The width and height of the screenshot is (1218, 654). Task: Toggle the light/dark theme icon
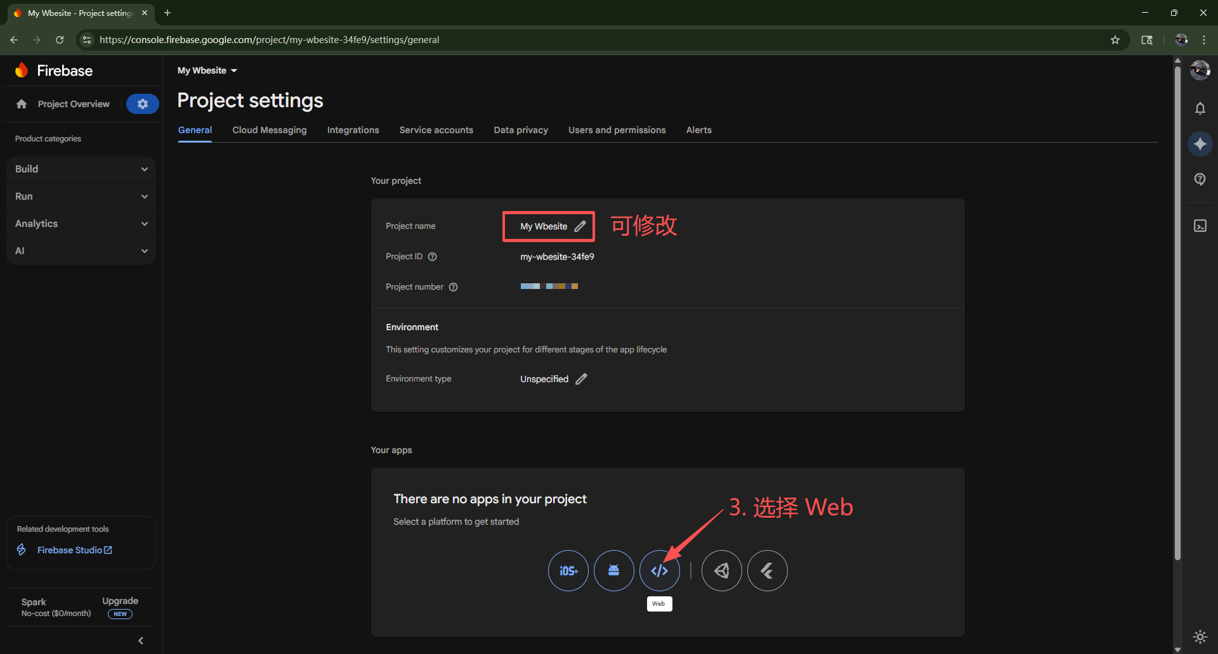[x=1200, y=636]
